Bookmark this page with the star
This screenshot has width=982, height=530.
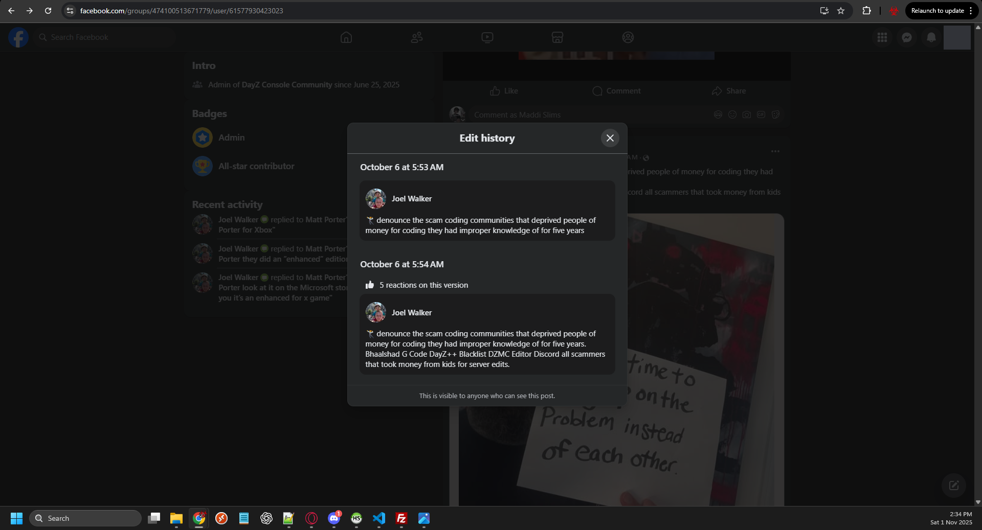(841, 11)
